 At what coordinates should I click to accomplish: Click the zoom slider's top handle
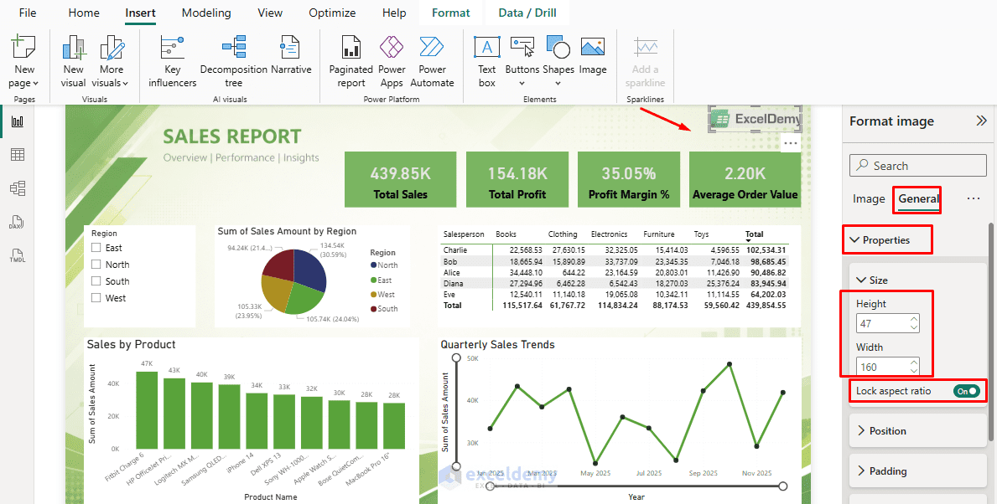[456, 358]
